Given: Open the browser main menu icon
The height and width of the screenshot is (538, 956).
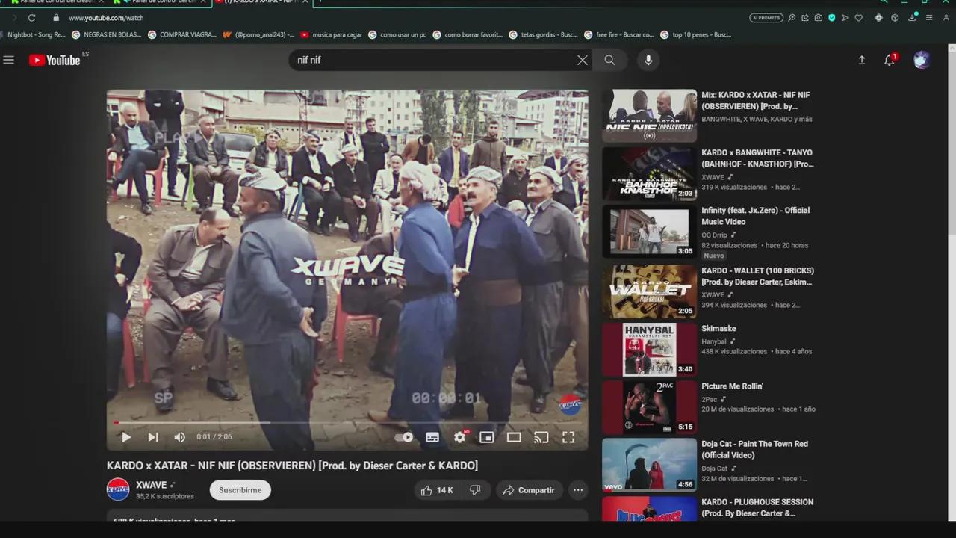Looking at the screenshot, I should click(x=929, y=18).
